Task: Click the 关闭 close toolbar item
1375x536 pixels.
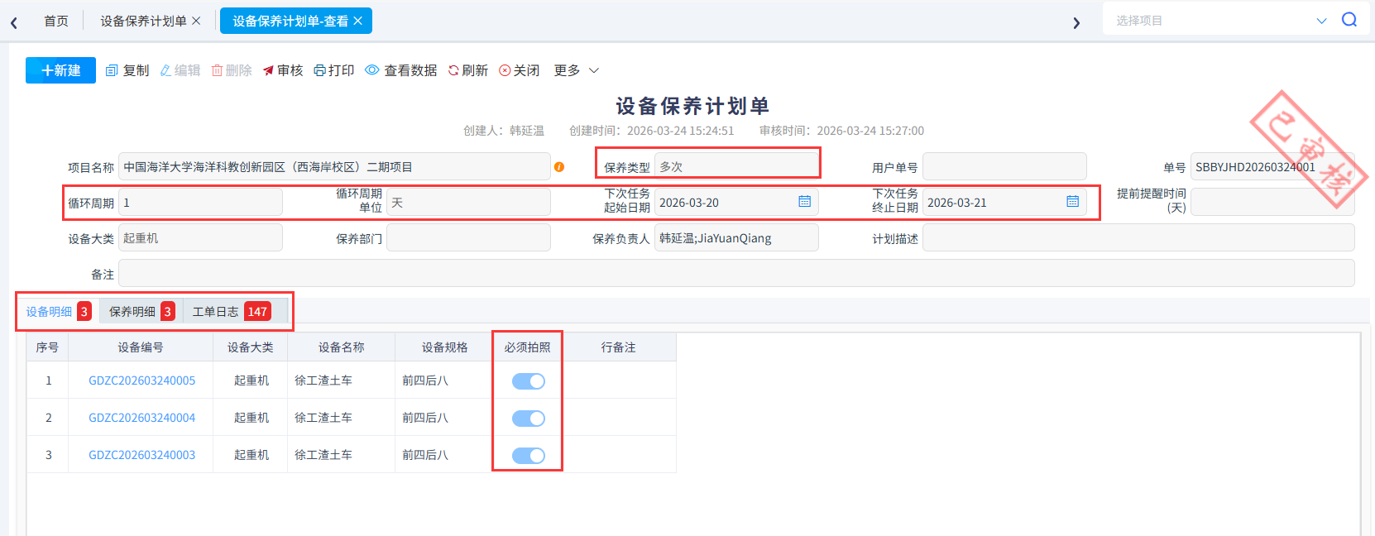Action: (x=520, y=70)
